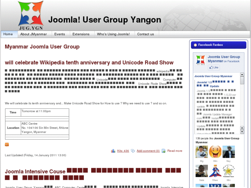Screen dimensions: 251x188
Task: Click the Joomla! User Group Yangon site title
Action: pos(105,20)
